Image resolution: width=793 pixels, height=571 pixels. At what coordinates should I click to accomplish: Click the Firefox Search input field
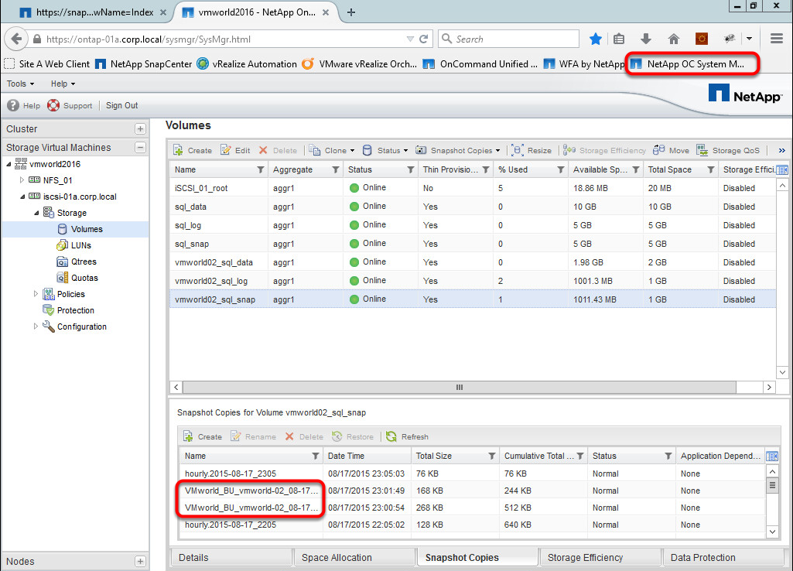pos(509,39)
